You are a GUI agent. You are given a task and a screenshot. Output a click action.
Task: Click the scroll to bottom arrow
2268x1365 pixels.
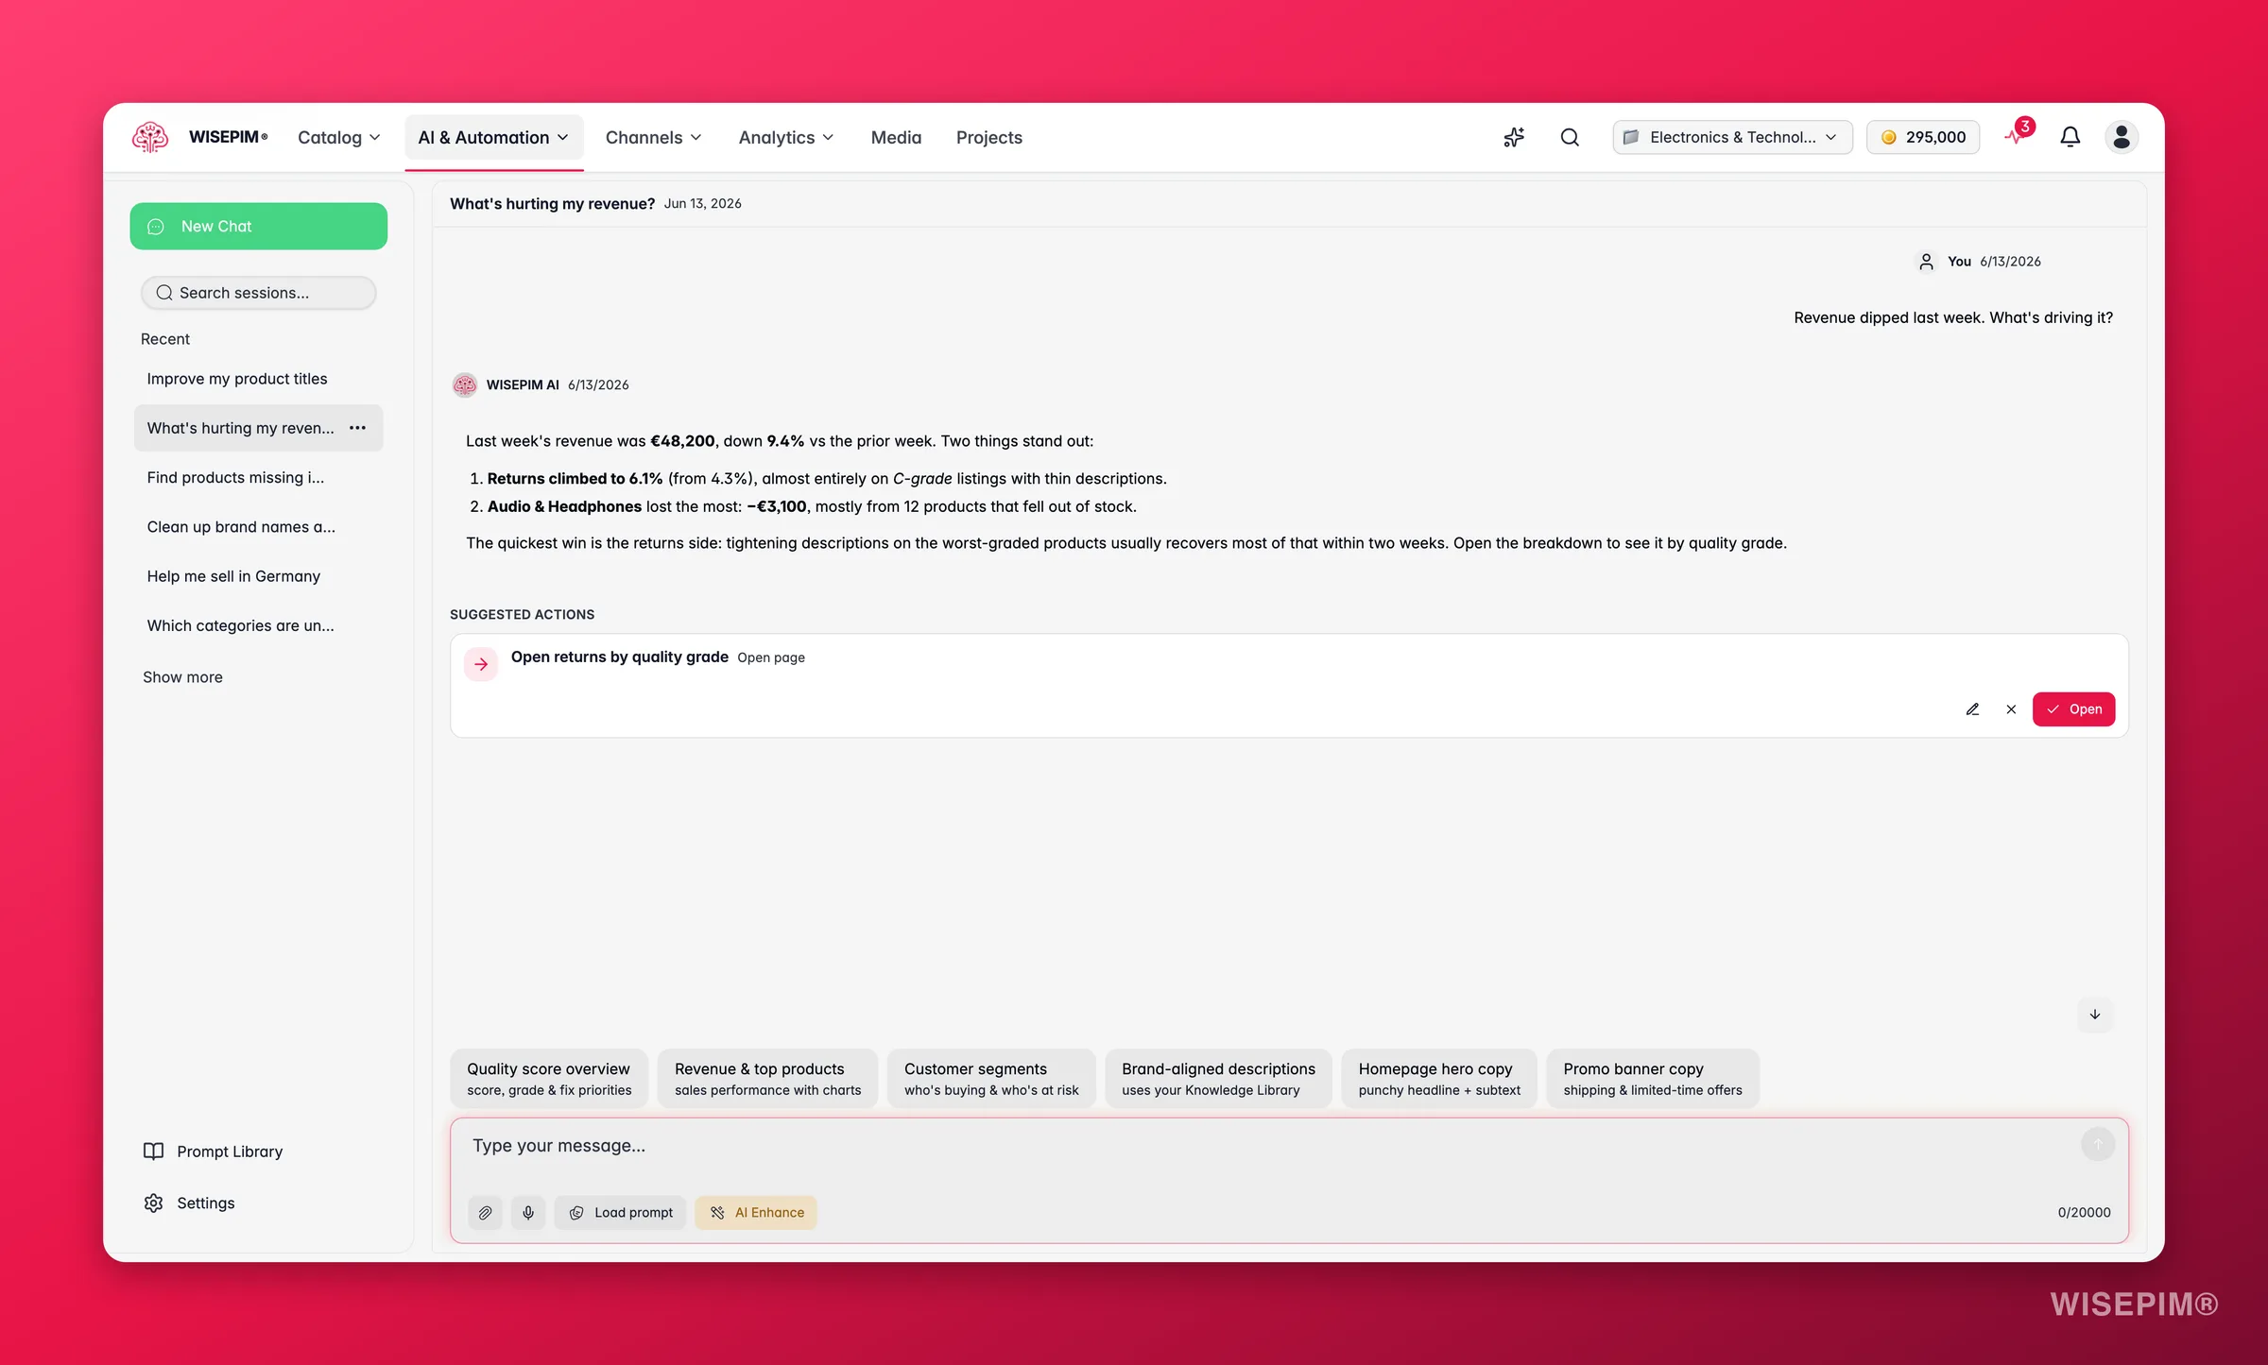pos(2095,1015)
